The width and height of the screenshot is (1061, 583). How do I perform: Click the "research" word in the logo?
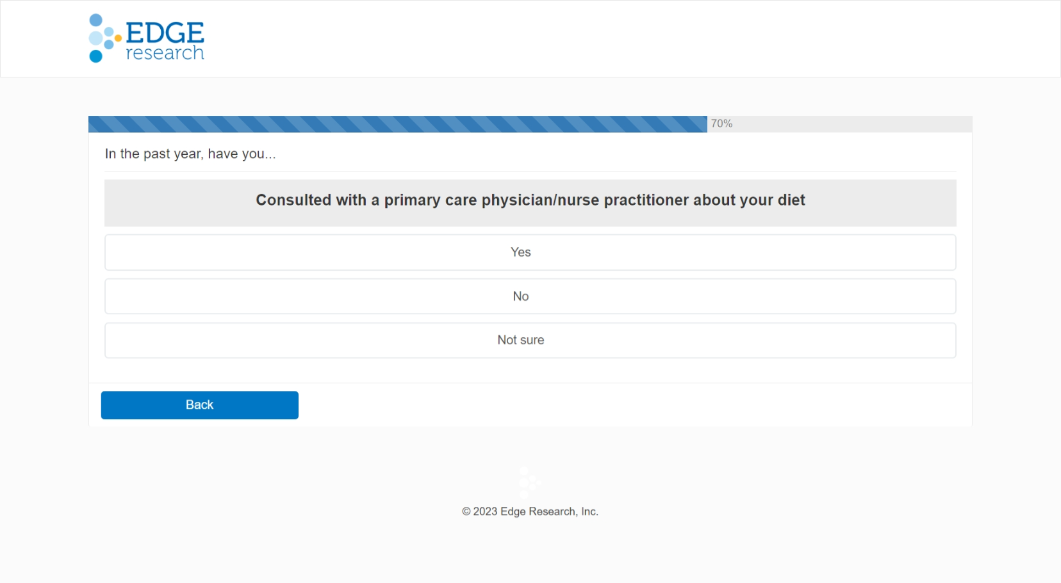[x=165, y=53]
